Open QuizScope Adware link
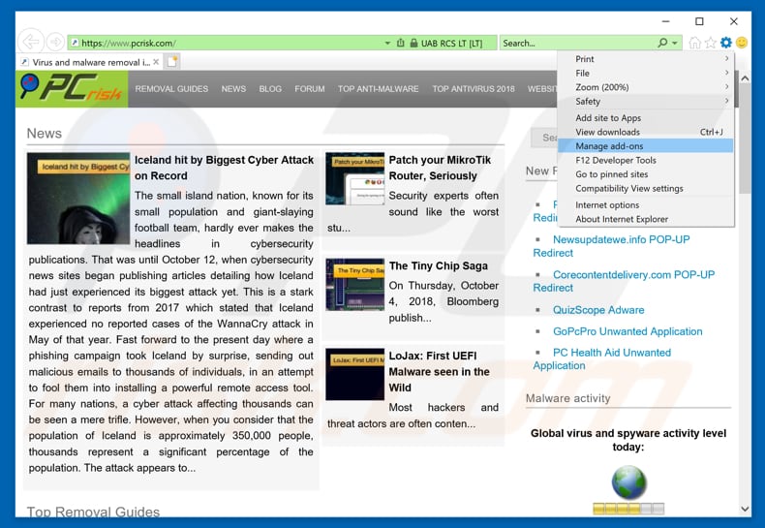 coord(598,310)
